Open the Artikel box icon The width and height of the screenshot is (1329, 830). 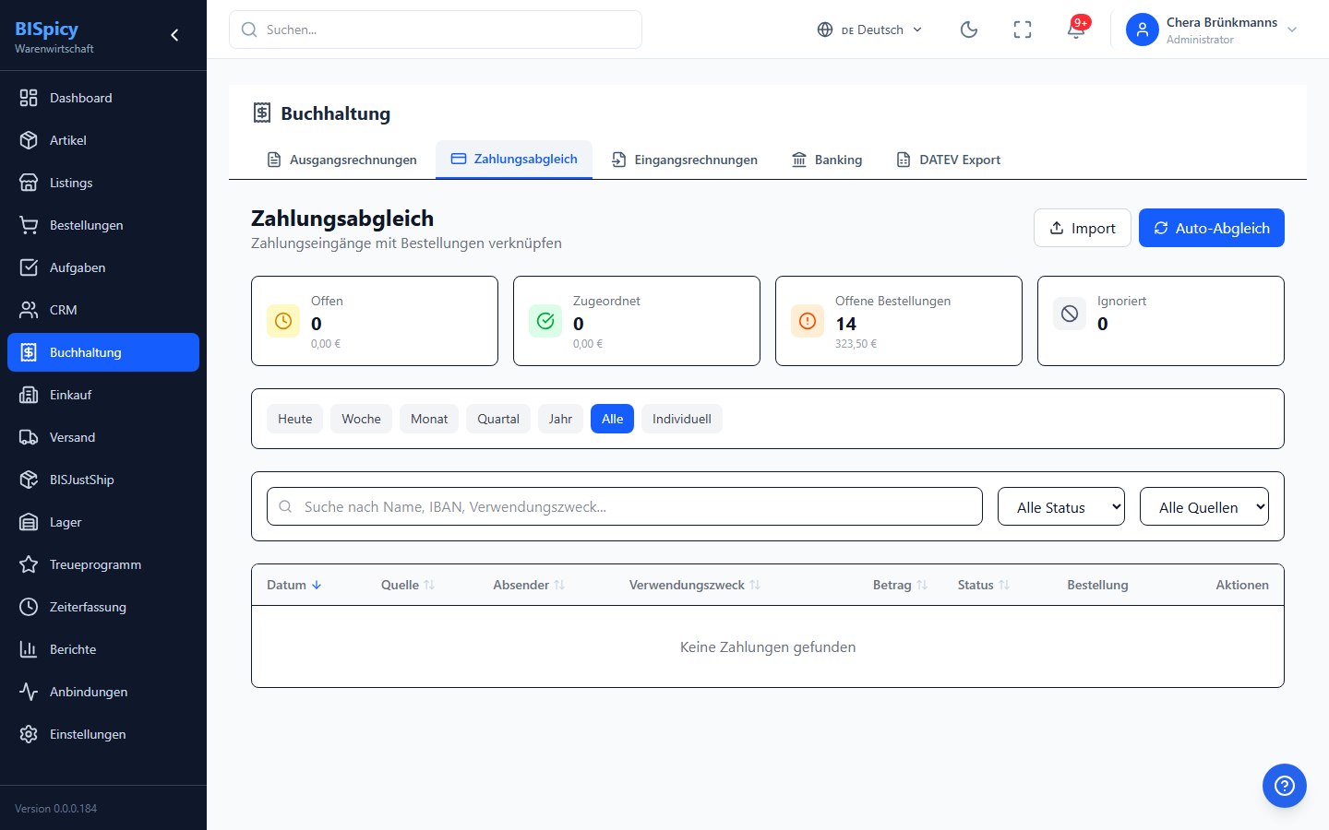(29, 140)
